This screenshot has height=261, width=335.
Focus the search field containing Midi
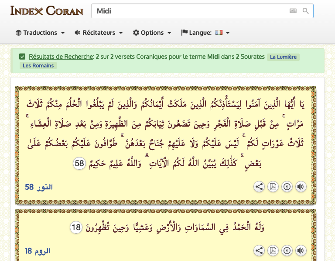(x=190, y=11)
